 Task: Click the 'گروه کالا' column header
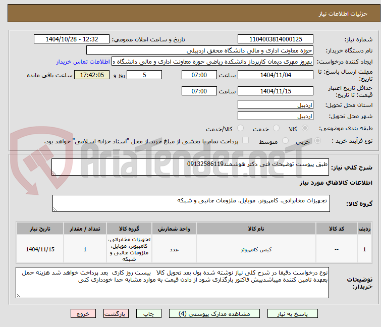tap(129, 229)
